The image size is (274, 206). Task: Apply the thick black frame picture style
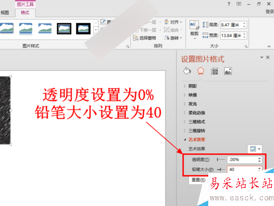click(83, 29)
